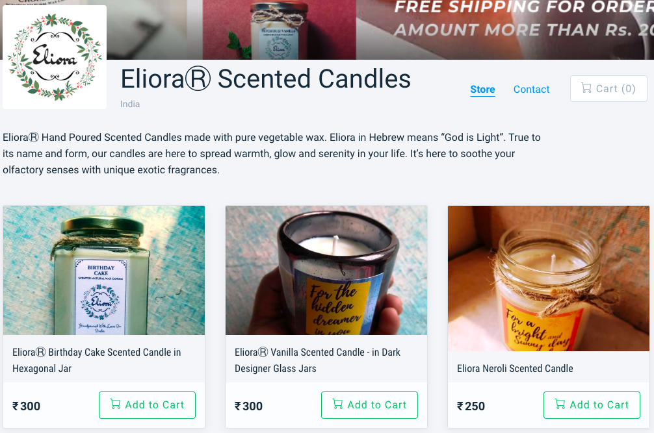
Task: Click cart icon beside Vanilla candle Add to Cart
Action: [338, 404]
